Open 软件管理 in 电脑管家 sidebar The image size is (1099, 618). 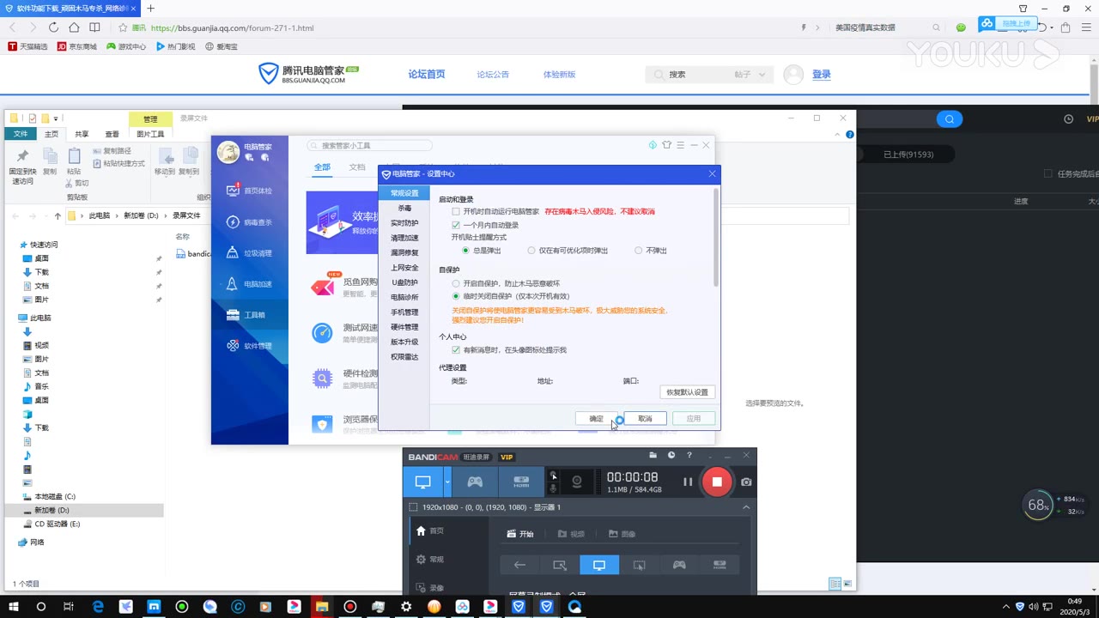pyautogui.click(x=251, y=346)
